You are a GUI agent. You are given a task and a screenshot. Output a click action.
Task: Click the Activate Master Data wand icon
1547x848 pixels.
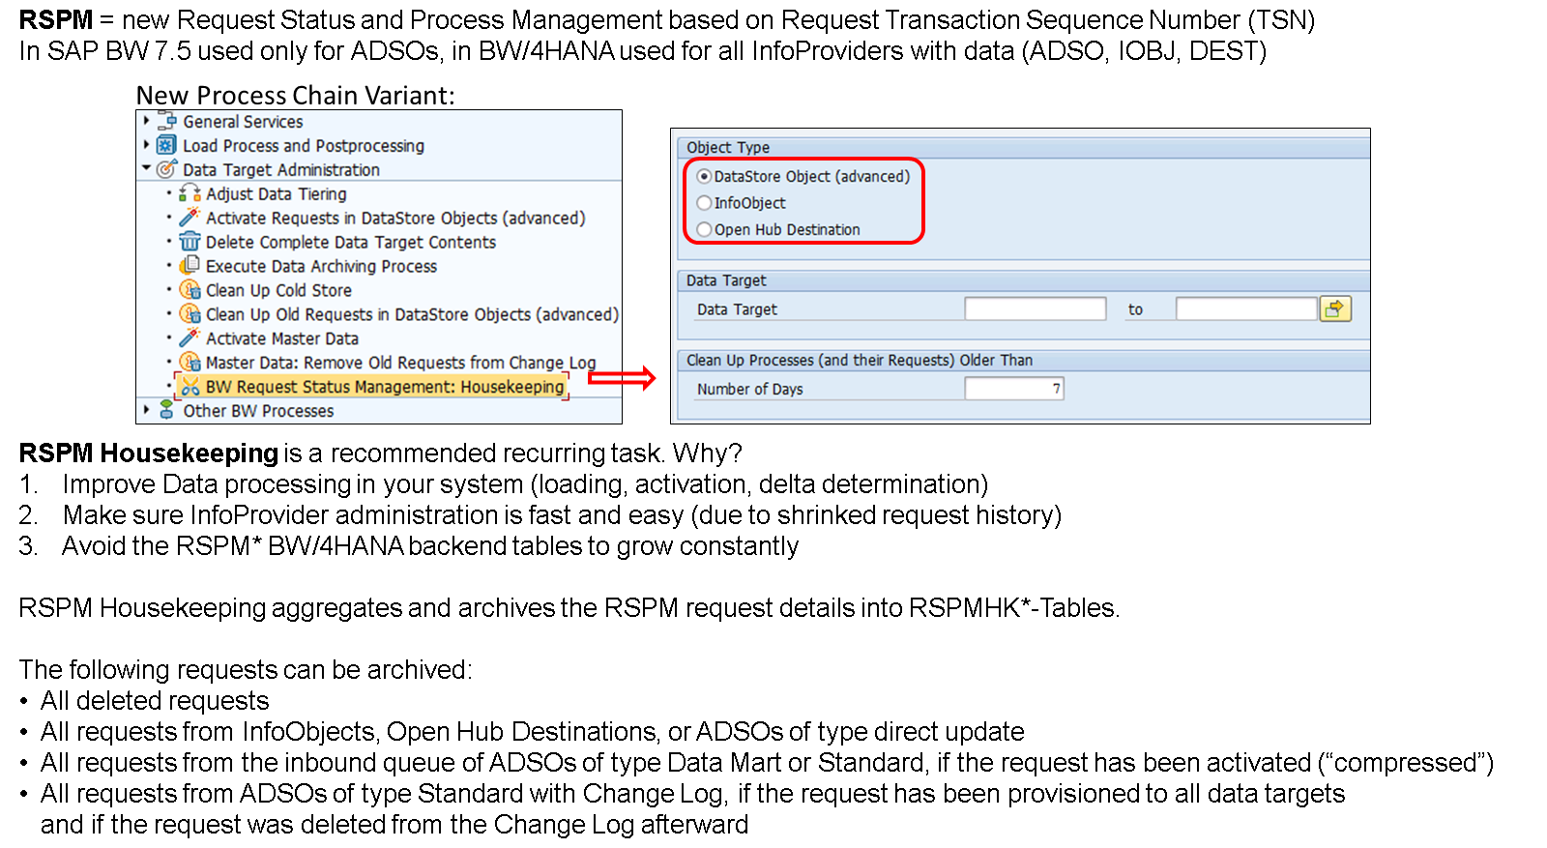pos(190,337)
